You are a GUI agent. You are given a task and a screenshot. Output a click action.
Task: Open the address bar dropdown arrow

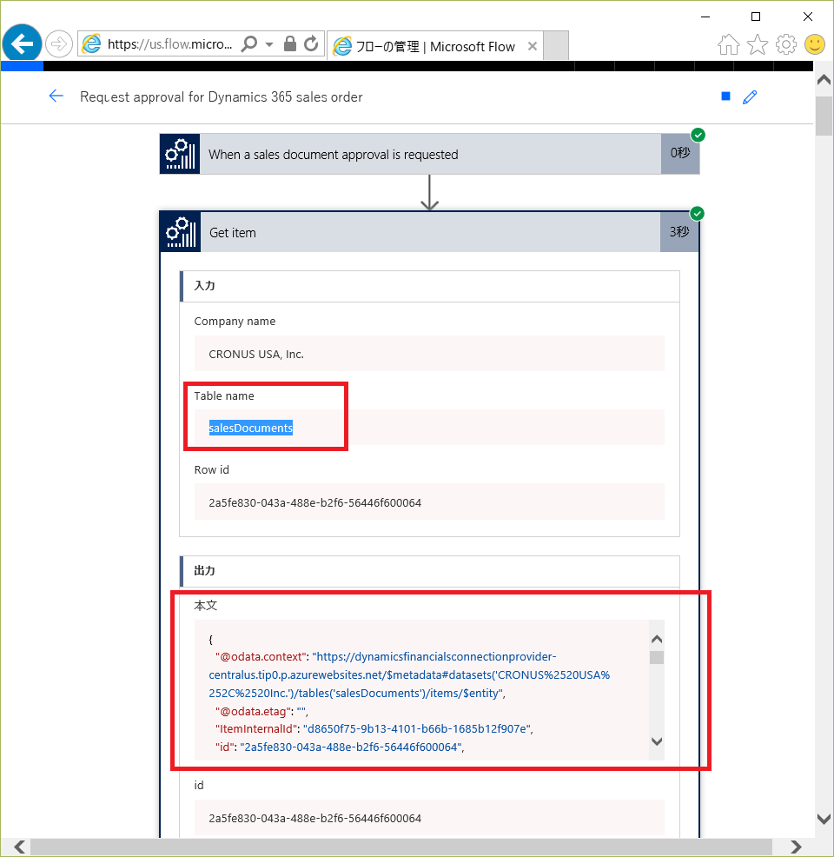[x=269, y=44]
